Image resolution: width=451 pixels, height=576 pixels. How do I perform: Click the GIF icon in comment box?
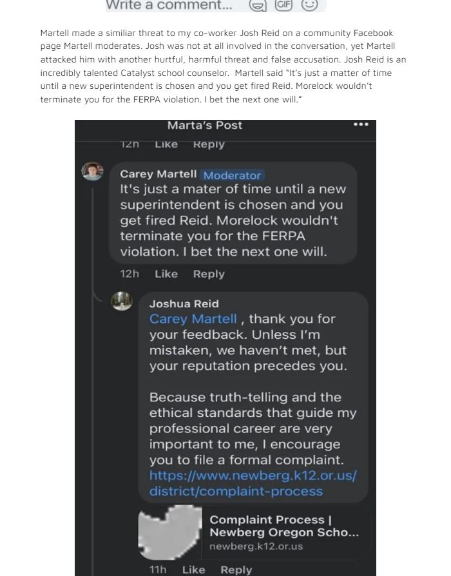tap(283, 5)
